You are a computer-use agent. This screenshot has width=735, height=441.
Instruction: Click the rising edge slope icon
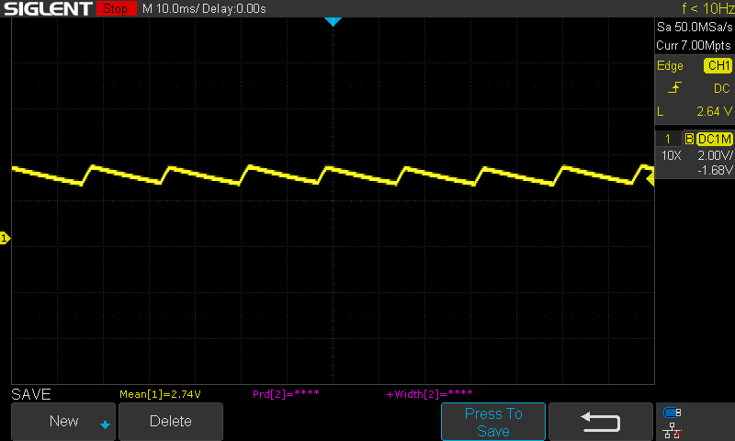click(x=674, y=88)
